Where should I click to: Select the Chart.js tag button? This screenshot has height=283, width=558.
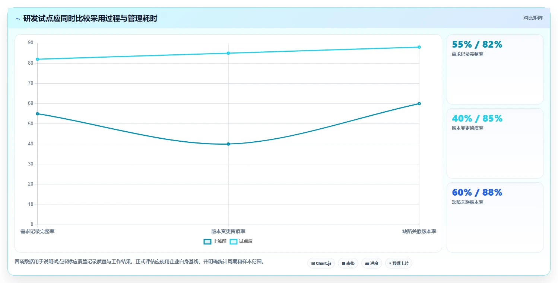(321, 263)
